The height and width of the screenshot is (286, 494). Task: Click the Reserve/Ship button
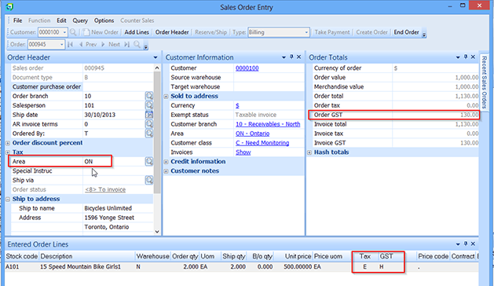click(210, 32)
